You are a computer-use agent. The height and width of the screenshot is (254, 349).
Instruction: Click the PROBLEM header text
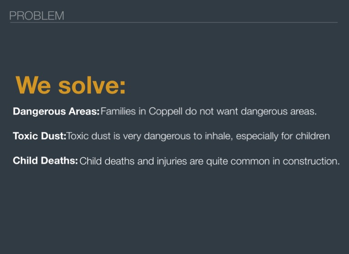click(36, 16)
